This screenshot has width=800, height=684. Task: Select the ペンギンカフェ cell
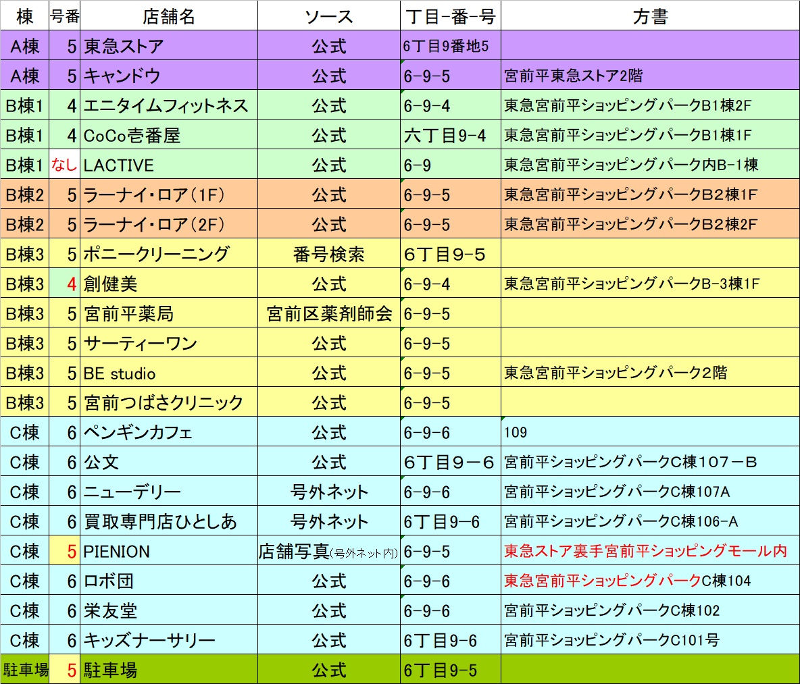coord(169,431)
